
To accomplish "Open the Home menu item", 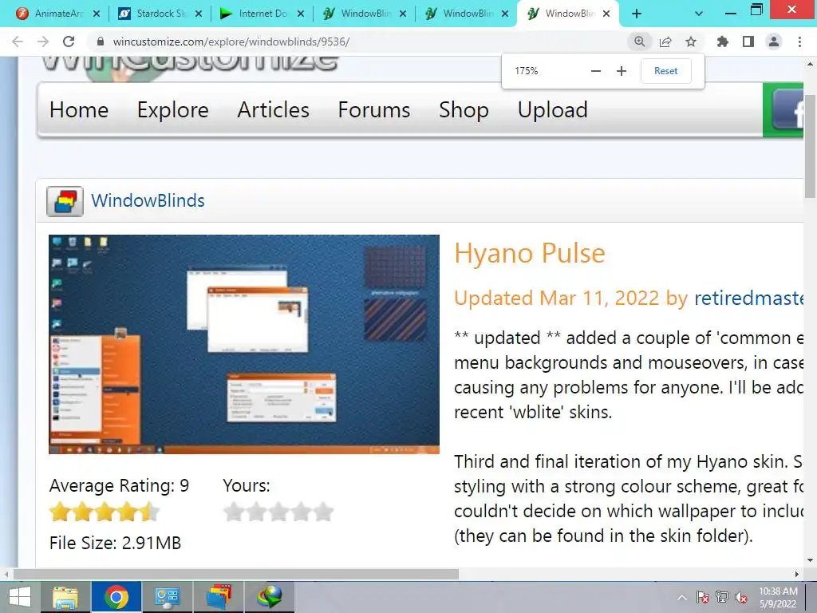I will click(x=79, y=110).
